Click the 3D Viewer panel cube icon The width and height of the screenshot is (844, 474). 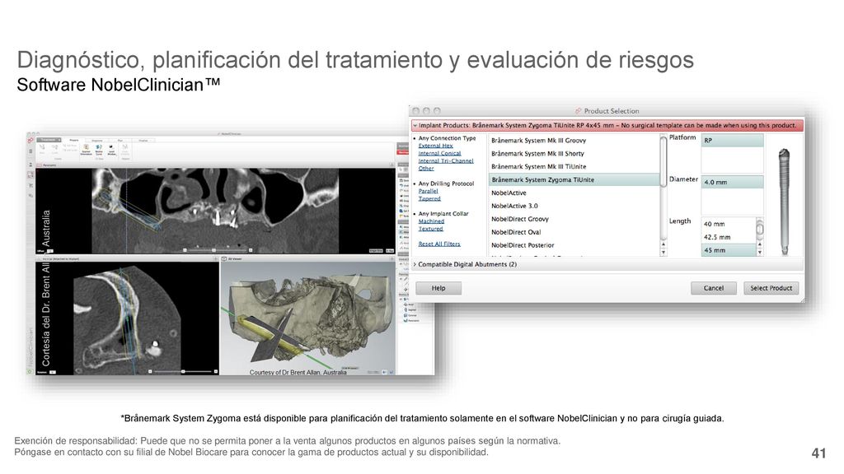[224, 259]
